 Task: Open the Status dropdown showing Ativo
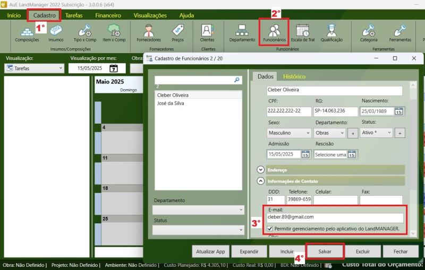[x=376, y=133]
